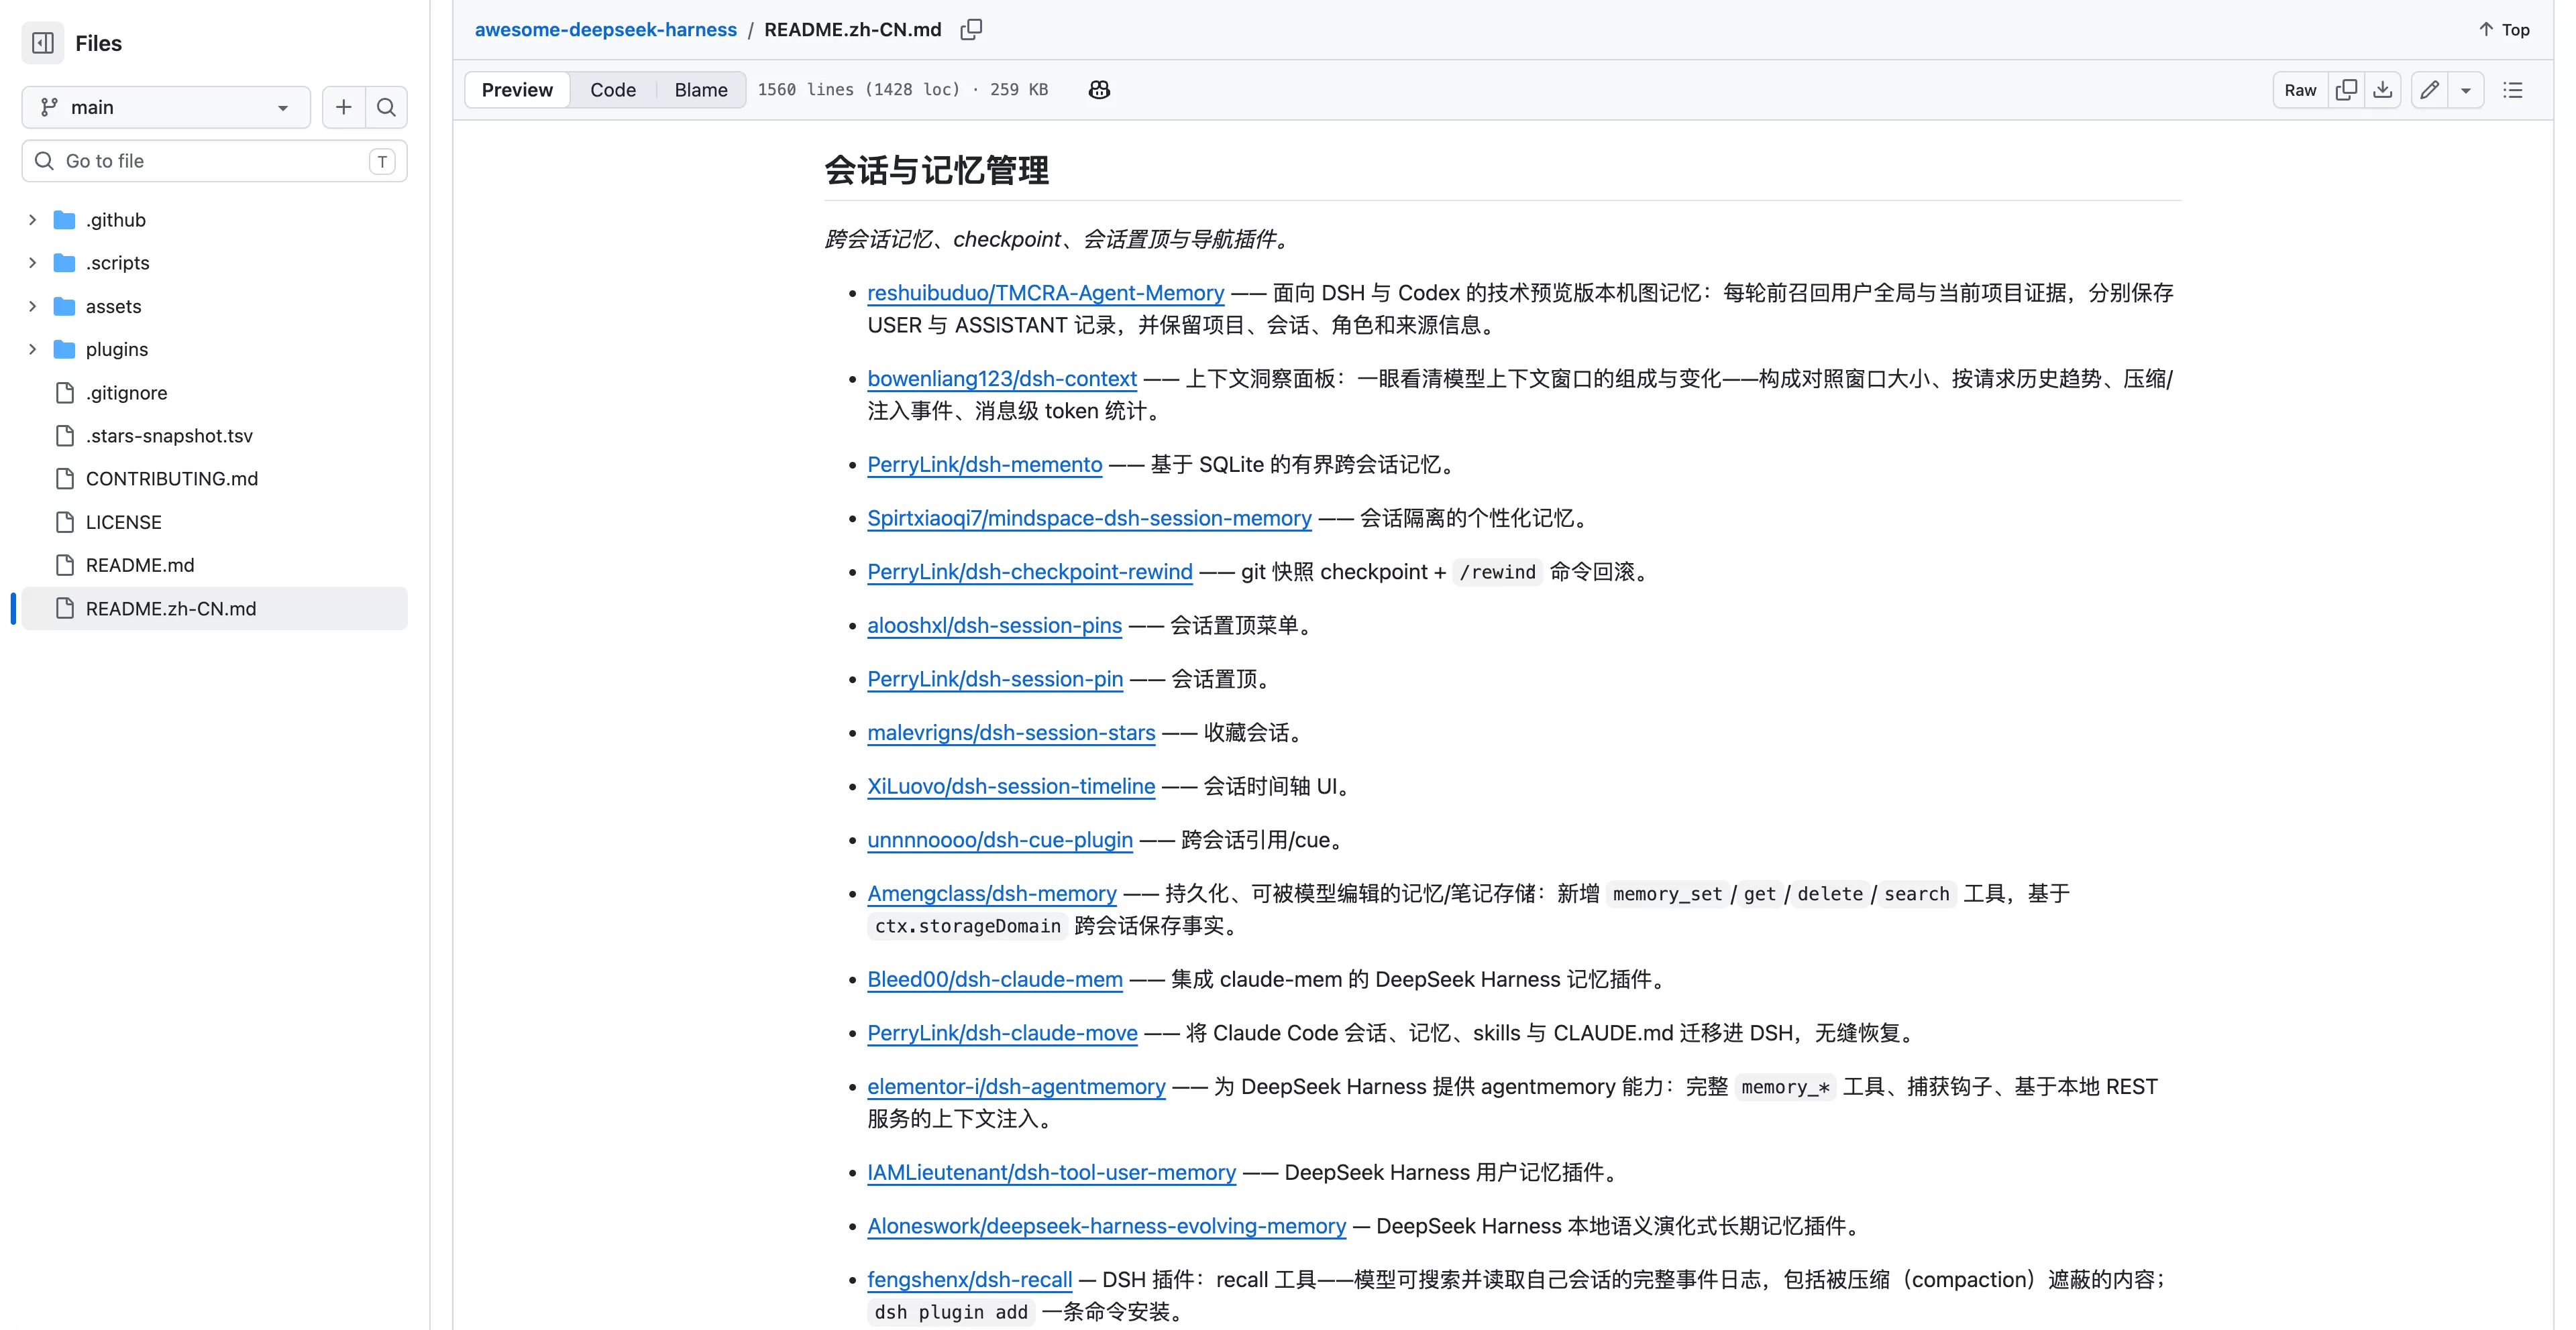
Task: Open PerryLink/dsh-session-pin link
Action: 995,680
